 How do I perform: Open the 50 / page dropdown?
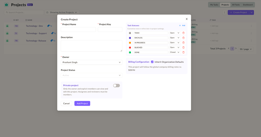246,49
